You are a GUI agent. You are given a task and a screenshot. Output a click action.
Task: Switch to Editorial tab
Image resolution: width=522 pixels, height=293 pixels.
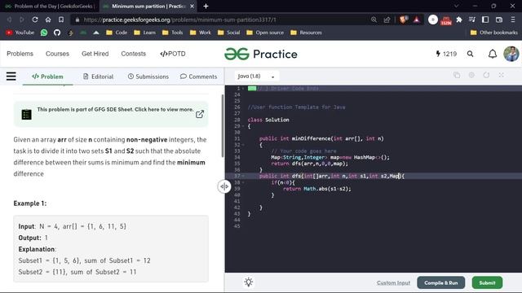pos(98,77)
